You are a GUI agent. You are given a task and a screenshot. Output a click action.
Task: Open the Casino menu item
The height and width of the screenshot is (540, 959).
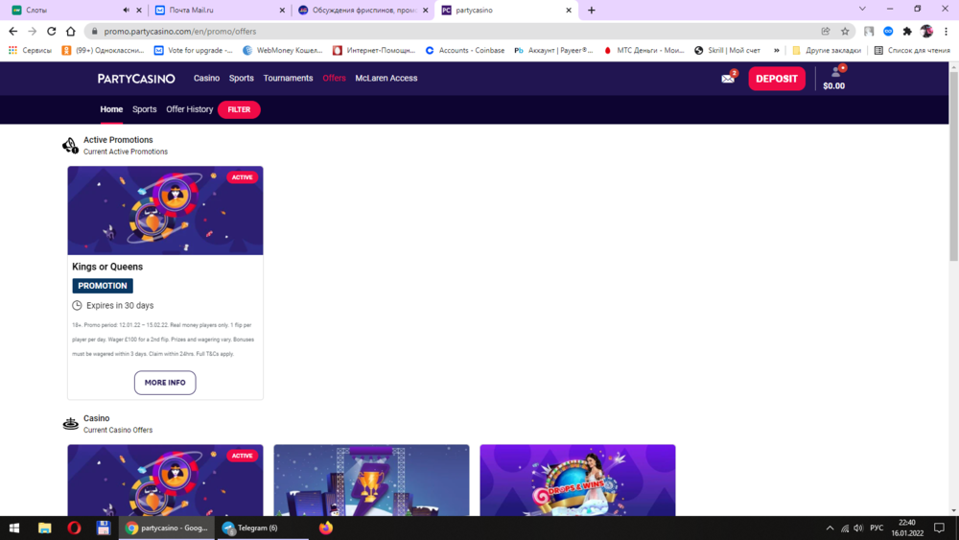(207, 79)
